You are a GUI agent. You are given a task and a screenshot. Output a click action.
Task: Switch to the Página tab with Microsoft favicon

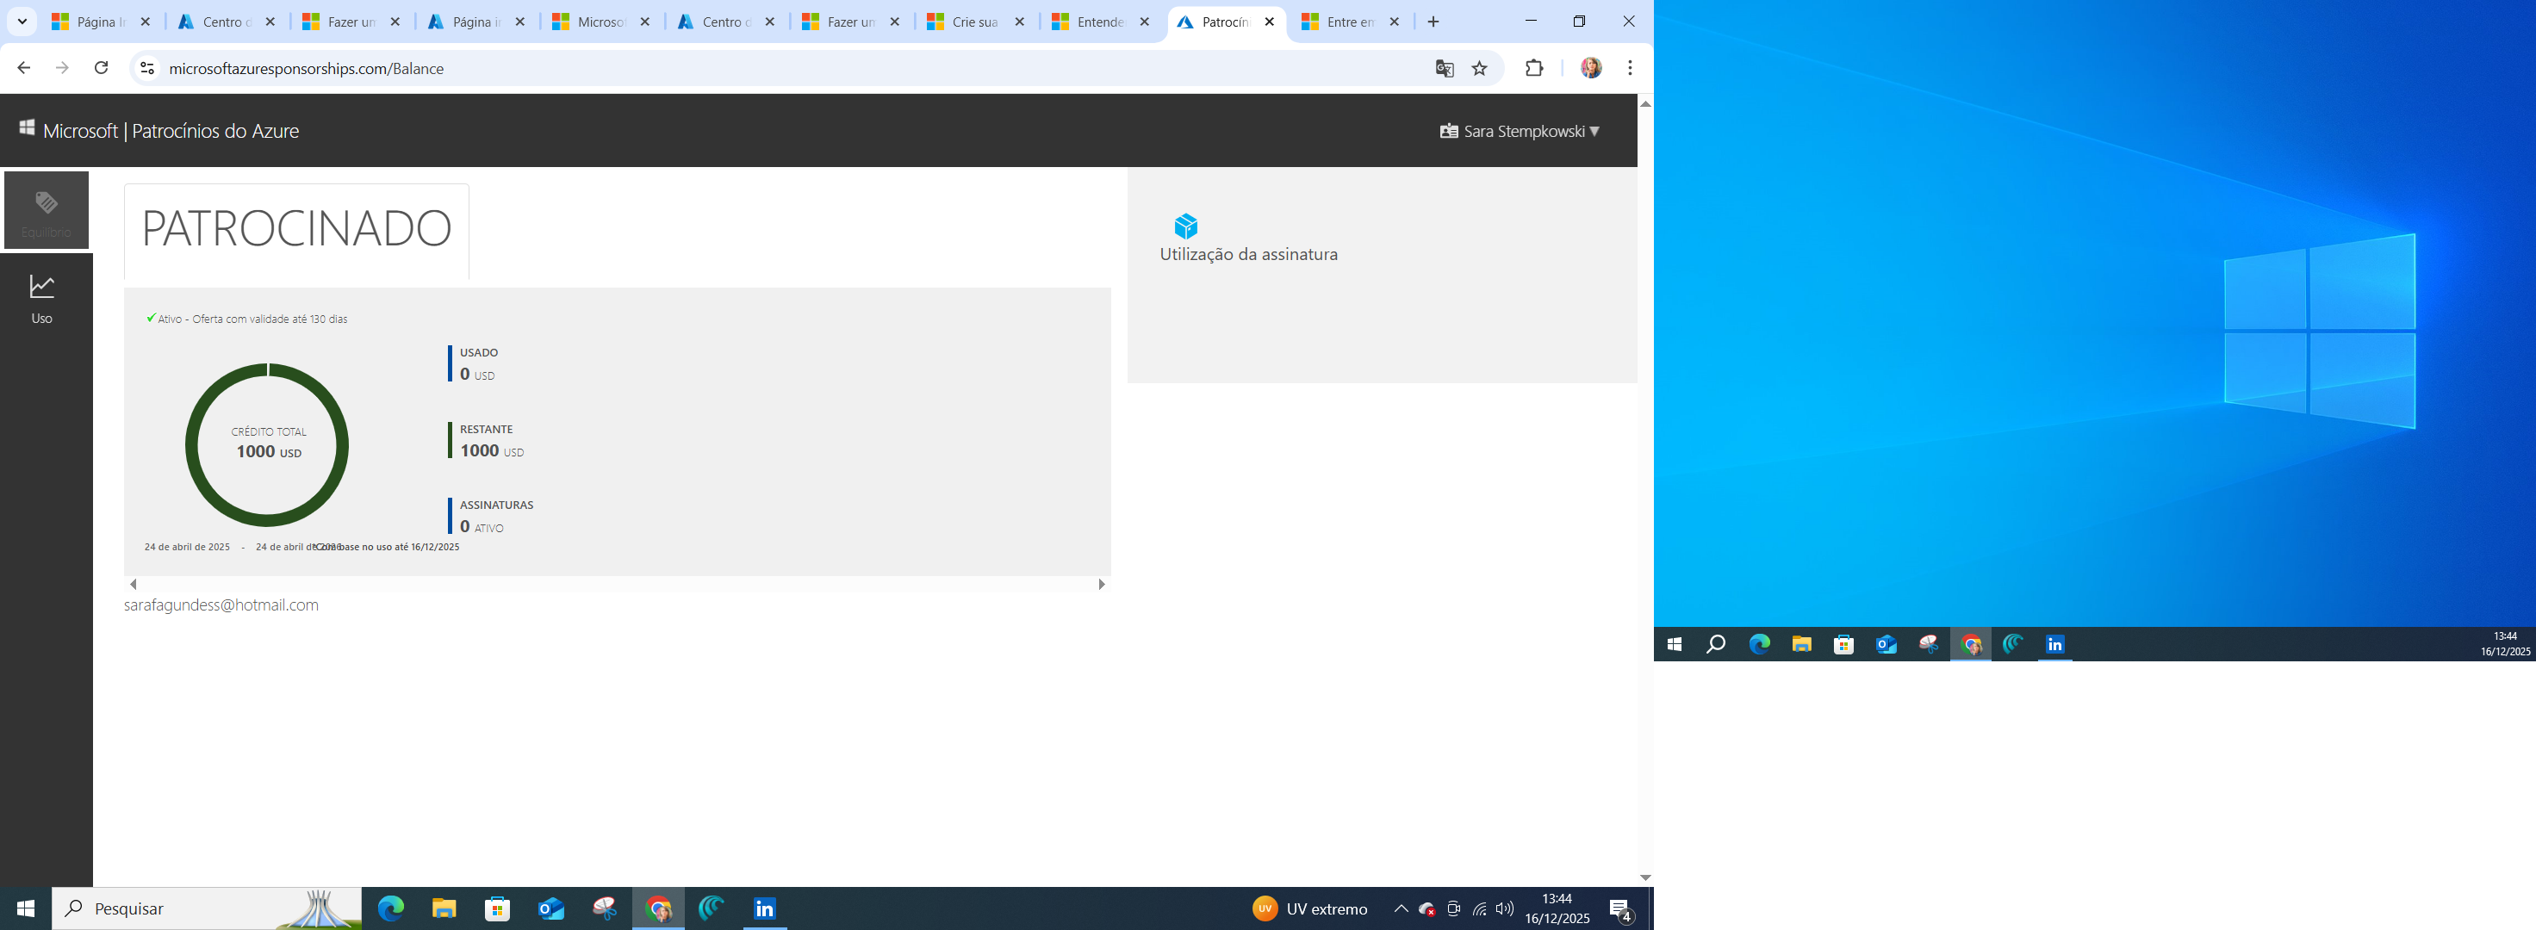pyautogui.click(x=102, y=22)
